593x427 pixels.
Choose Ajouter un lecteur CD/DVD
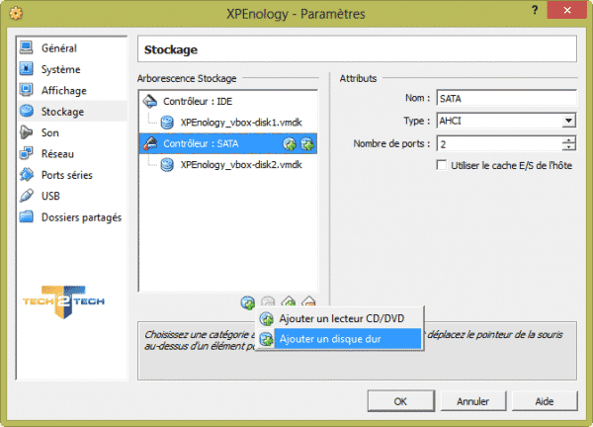click(340, 319)
